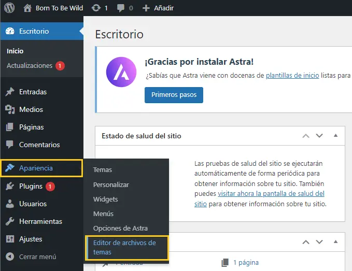
Task: Click the Primeros pasos button
Action: (174, 95)
